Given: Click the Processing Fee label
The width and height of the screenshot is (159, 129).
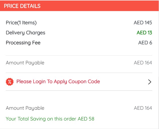Looking at the screenshot, I should click(23, 43).
